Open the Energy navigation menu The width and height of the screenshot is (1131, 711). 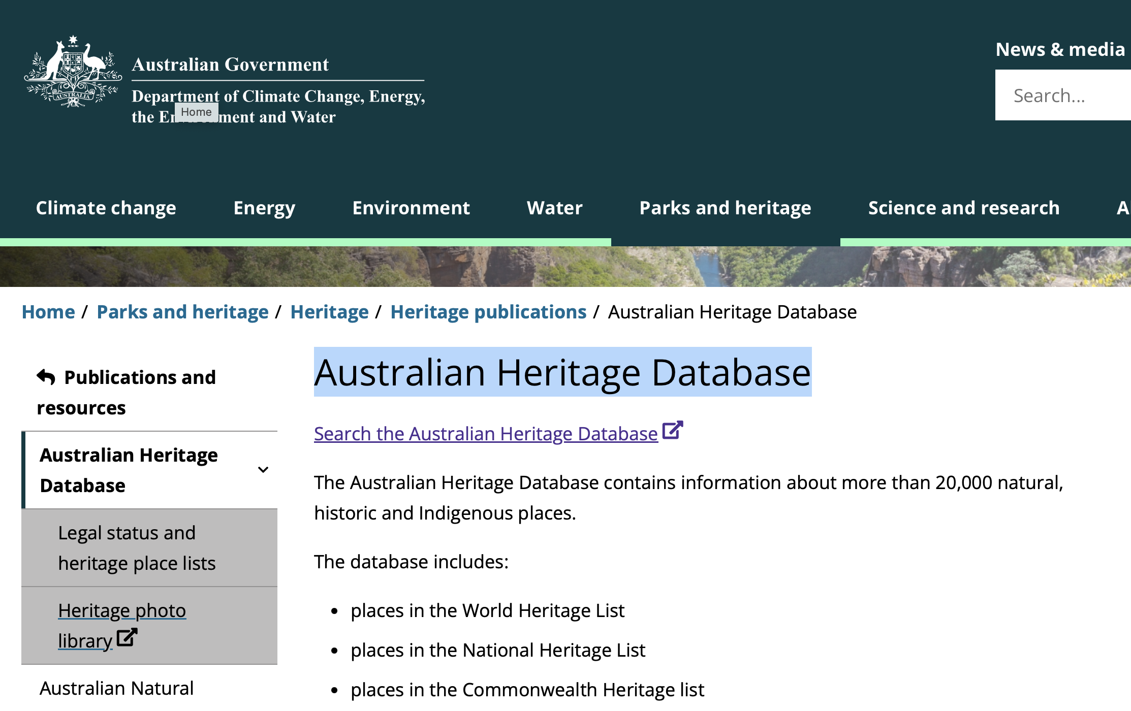pyautogui.click(x=264, y=208)
